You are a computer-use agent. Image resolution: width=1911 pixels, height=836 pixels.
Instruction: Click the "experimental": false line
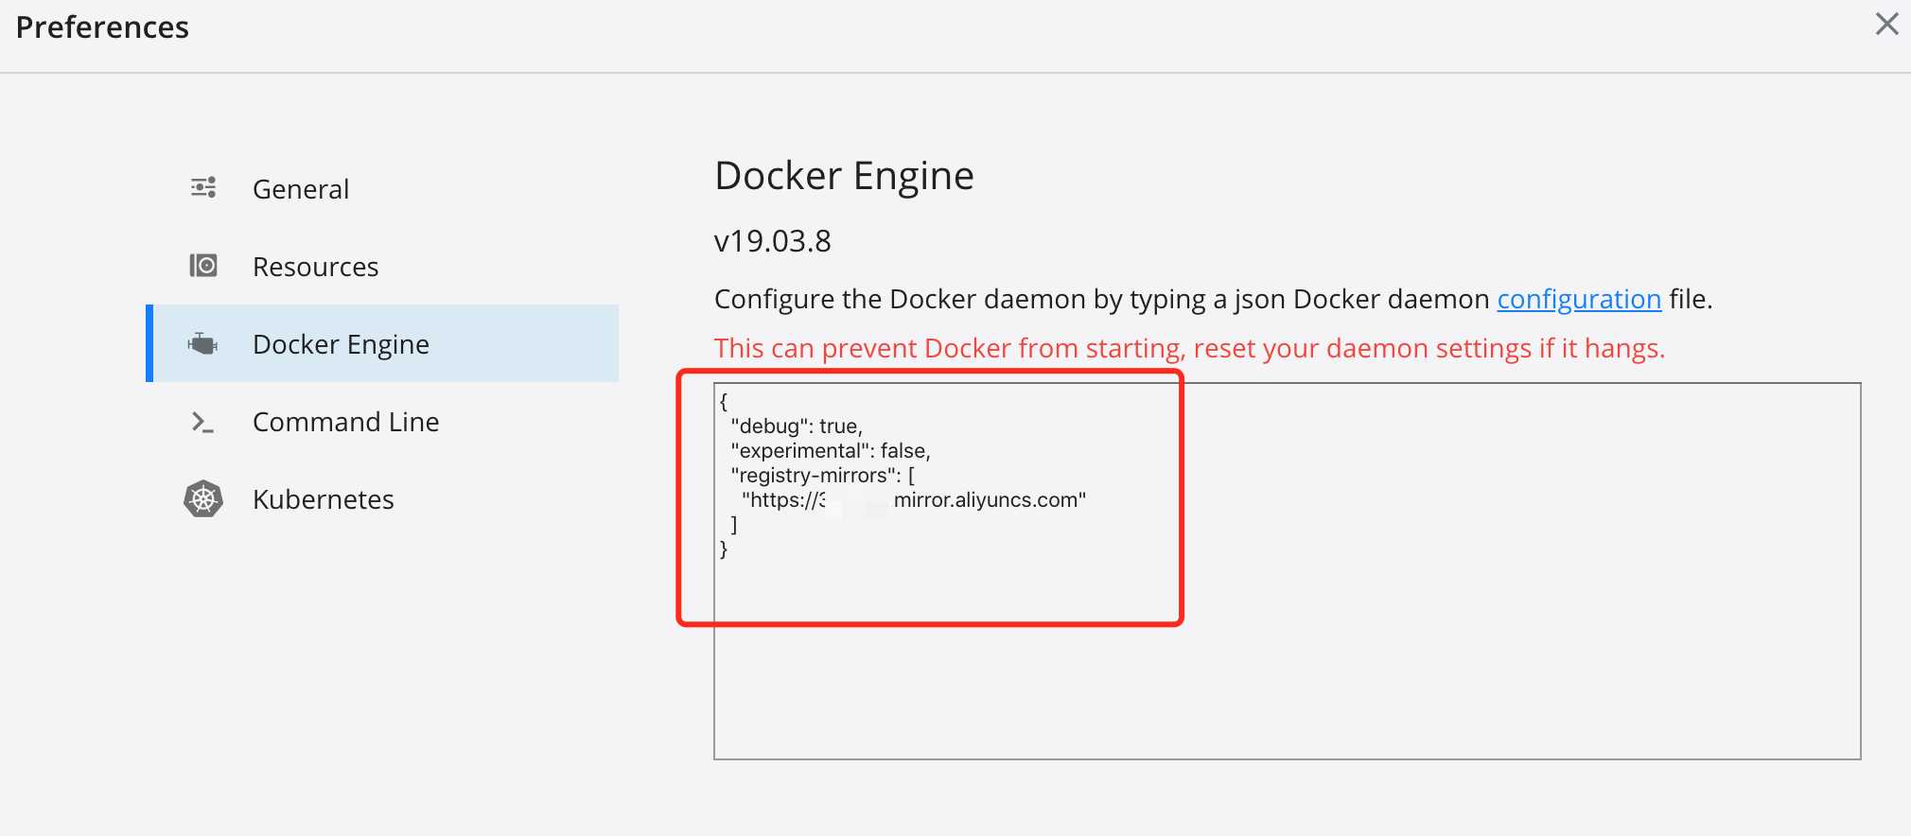(x=831, y=451)
